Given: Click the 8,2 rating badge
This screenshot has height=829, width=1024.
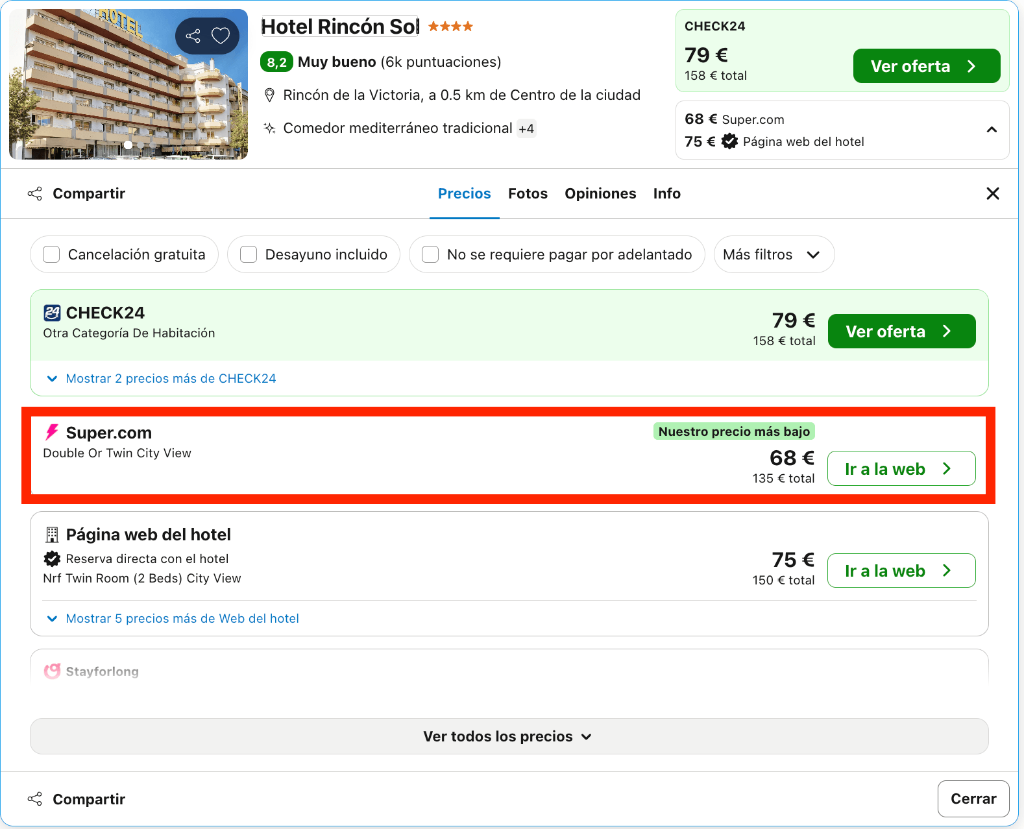Looking at the screenshot, I should click(x=276, y=62).
